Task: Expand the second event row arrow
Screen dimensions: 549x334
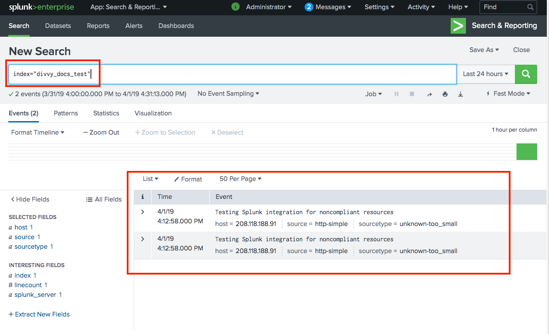Action: pos(142,239)
